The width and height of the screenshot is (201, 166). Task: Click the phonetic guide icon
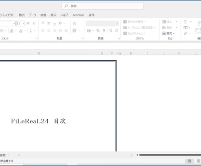31,31
